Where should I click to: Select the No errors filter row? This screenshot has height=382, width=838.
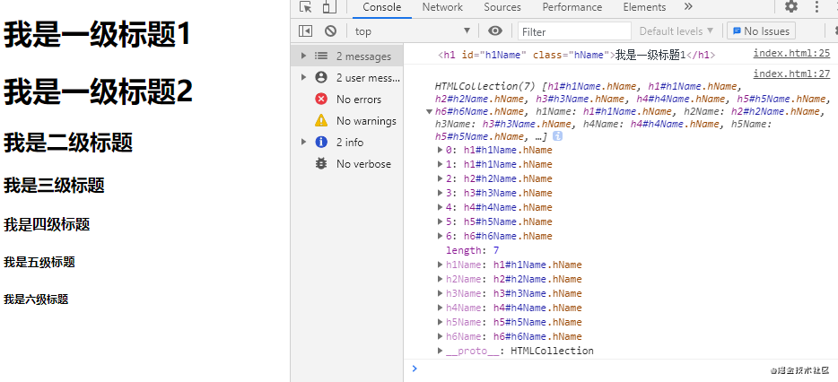347,100
